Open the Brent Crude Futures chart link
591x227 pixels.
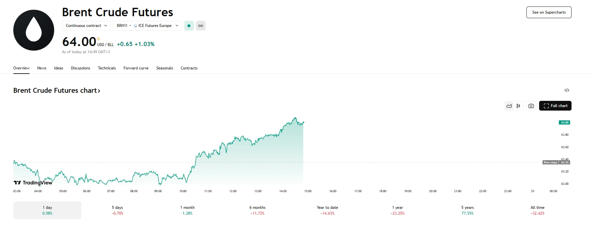coord(57,90)
